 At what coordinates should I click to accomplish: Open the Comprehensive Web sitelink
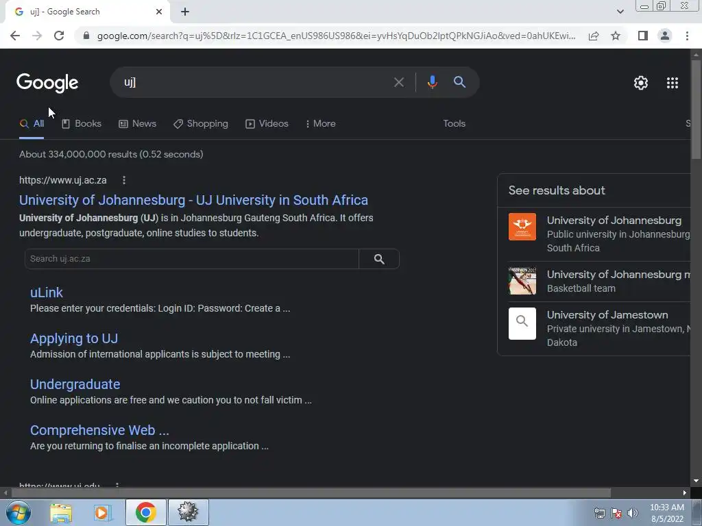pyautogui.click(x=99, y=430)
